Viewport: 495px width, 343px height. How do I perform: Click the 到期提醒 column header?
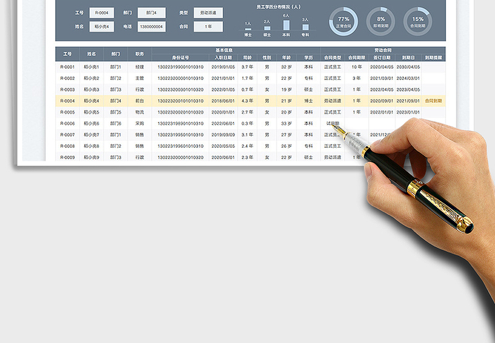[433, 57]
